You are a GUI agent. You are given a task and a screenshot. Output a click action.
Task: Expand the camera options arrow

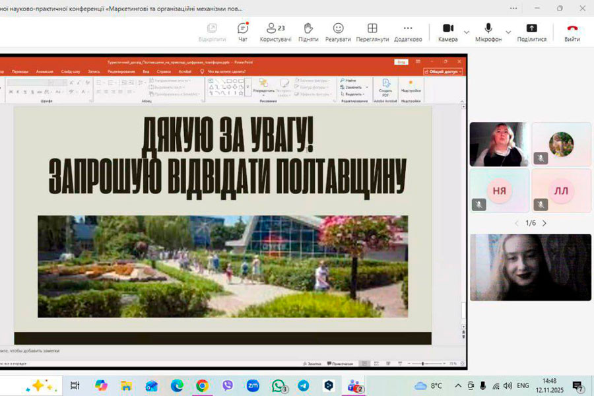click(x=467, y=32)
